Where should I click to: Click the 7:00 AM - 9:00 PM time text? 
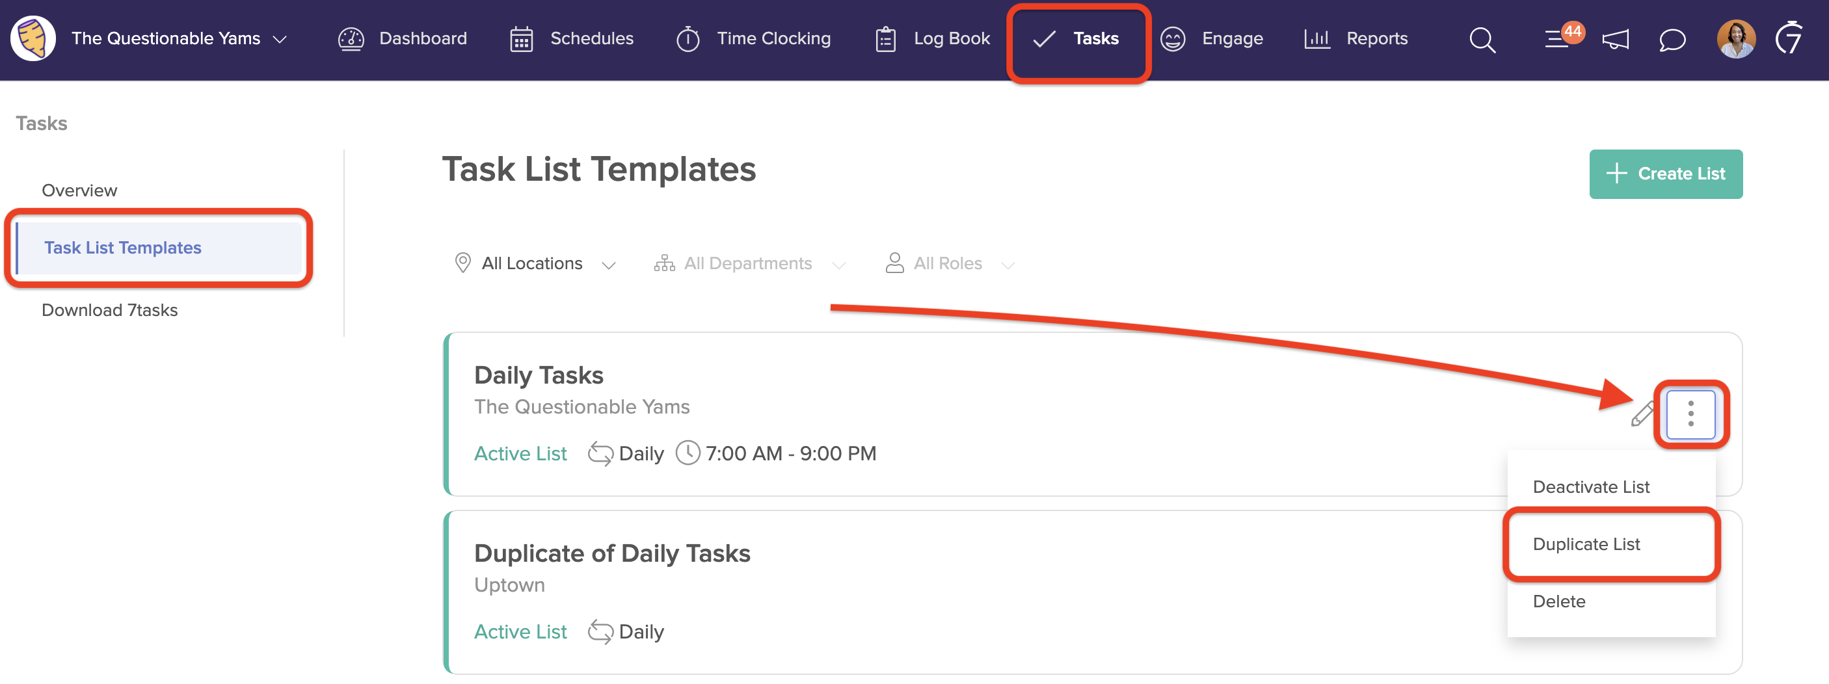pos(791,453)
